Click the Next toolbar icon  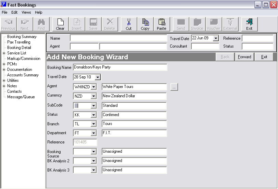coord(25,24)
